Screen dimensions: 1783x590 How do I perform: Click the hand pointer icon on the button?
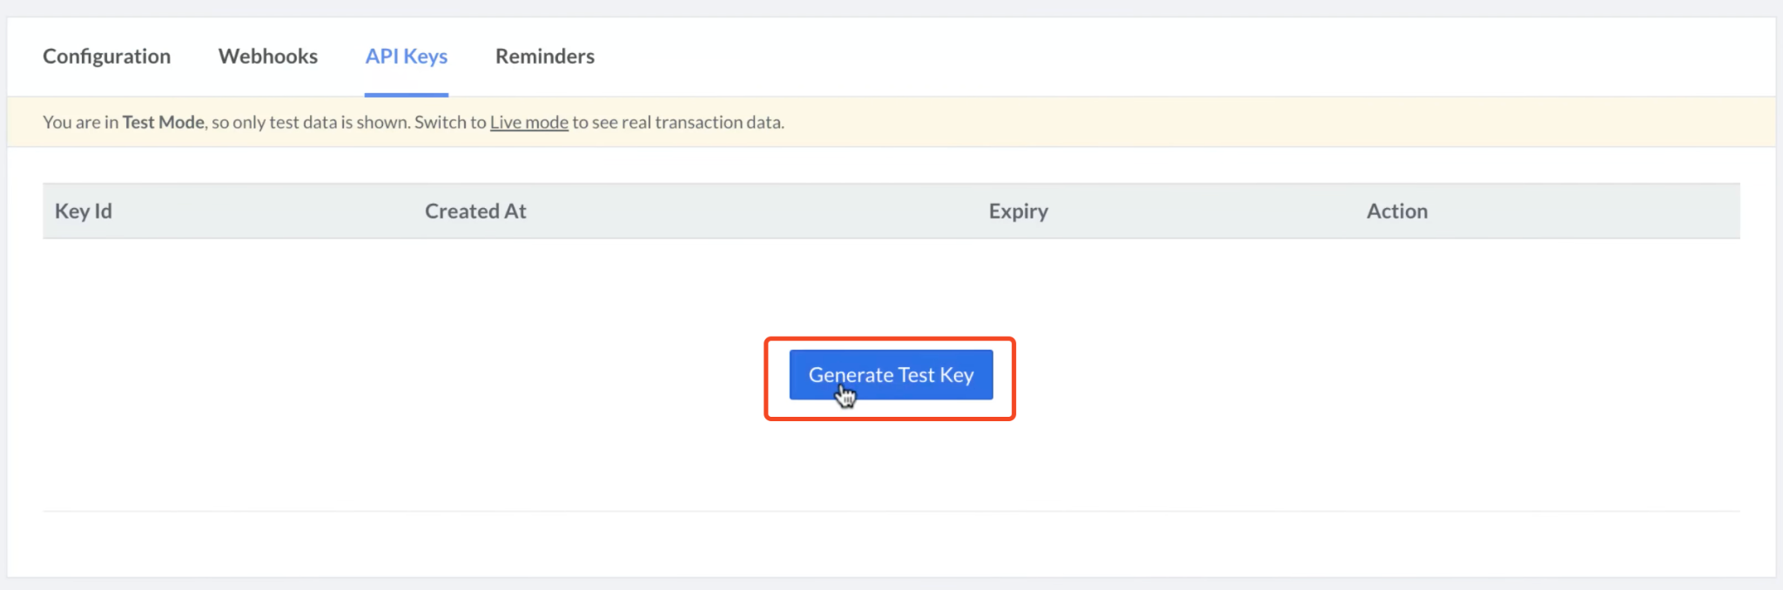[x=845, y=397]
